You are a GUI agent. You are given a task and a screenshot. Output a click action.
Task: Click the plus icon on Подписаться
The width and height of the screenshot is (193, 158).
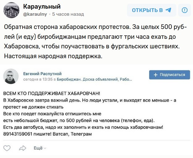pyautogui.click(x=156, y=75)
